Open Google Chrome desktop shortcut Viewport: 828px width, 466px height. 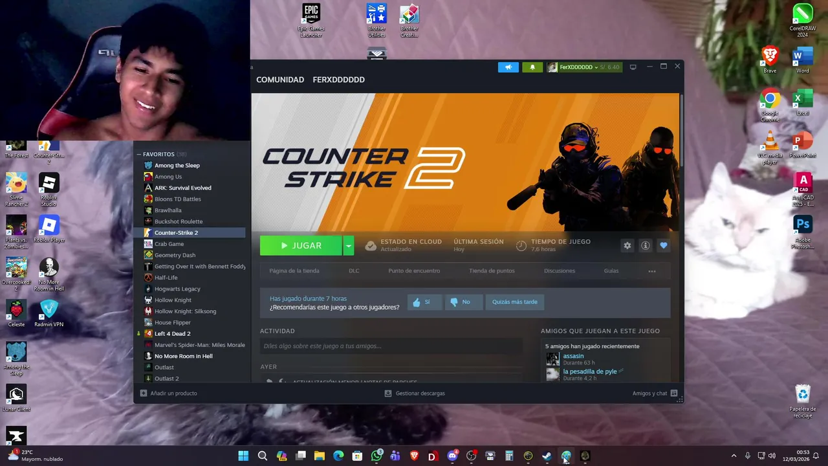click(770, 105)
